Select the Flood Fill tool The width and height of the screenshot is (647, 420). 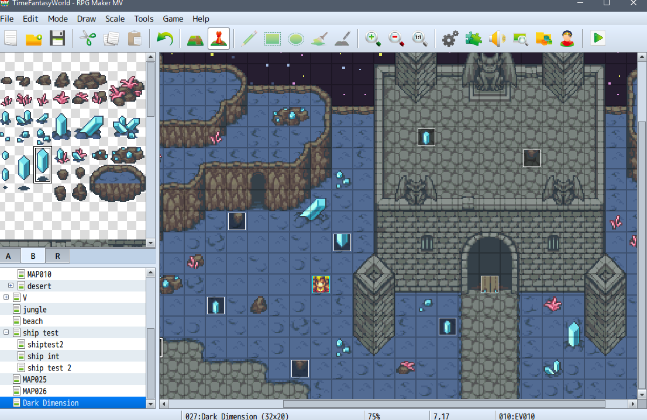pos(319,39)
